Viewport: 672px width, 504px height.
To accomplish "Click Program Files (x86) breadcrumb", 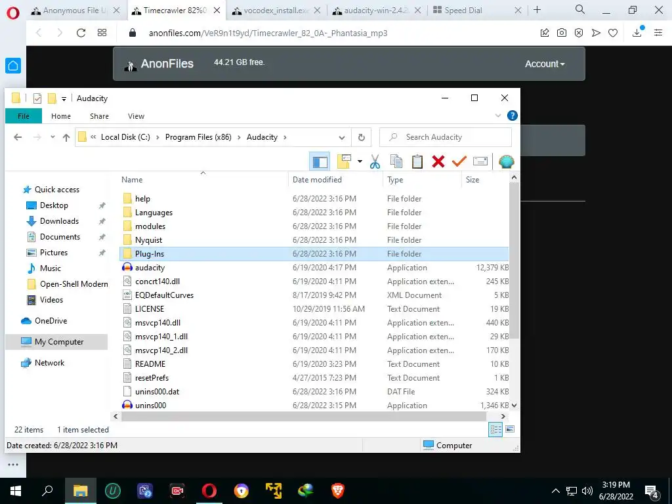I will (x=198, y=137).
